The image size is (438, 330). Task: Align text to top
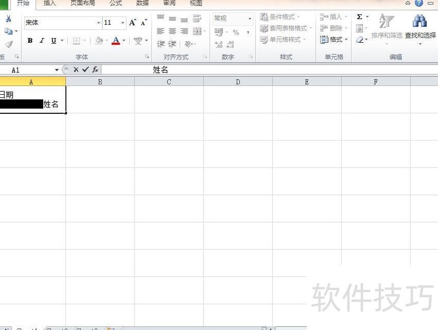tap(160, 18)
